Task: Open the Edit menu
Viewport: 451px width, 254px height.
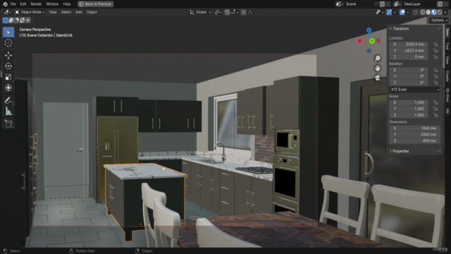Action: [23, 4]
